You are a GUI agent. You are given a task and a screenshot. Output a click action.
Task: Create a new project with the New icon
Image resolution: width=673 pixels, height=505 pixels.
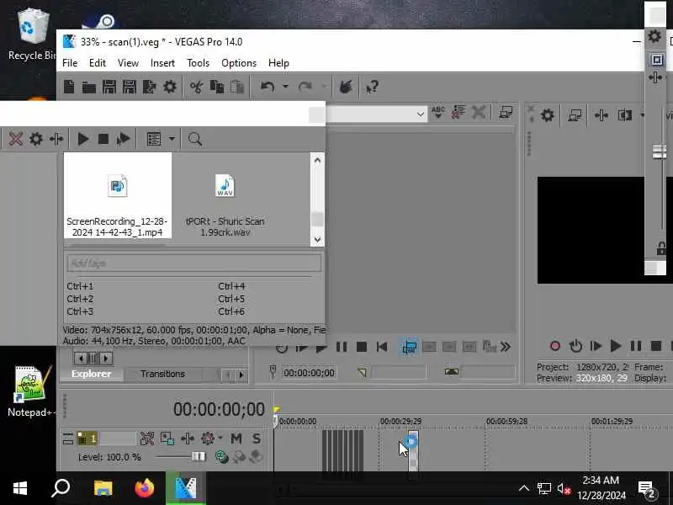click(x=69, y=88)
